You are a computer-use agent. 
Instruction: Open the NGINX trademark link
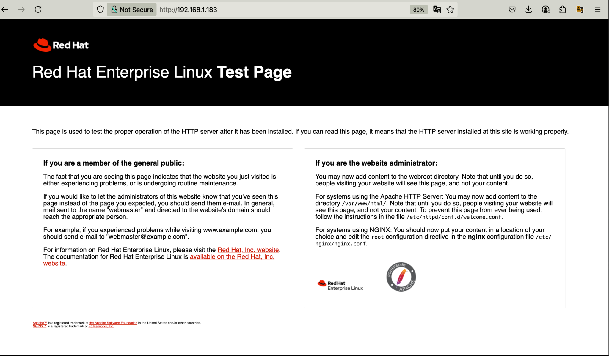click(x=39, y=326)
